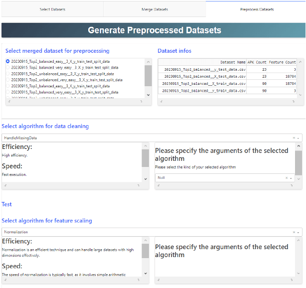Image resolution: width=306 pixels, height=288 pixels.
Task: Click the data cleaning description vertical scrollbar thumb
Action: (145, 158)
